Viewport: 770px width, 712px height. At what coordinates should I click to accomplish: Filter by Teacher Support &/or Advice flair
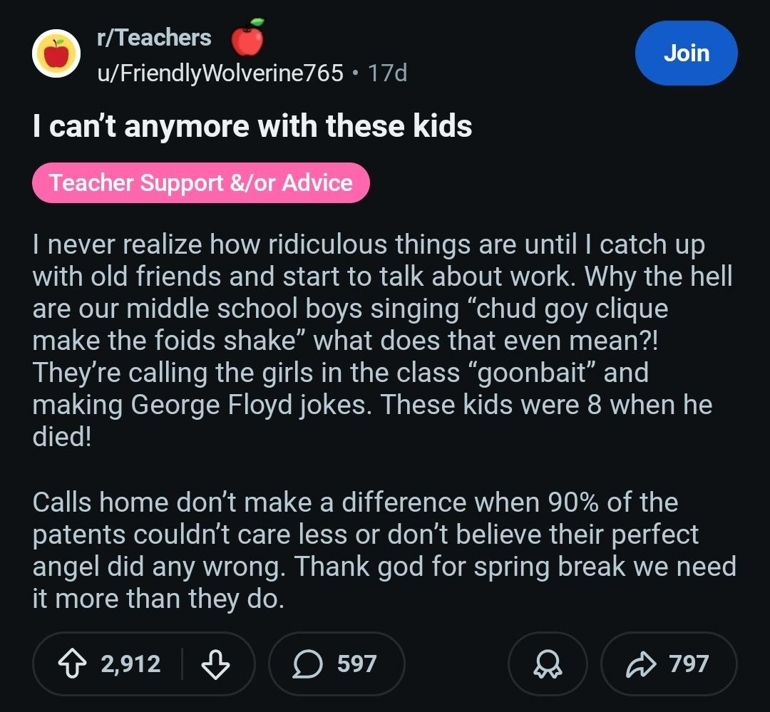200,183
